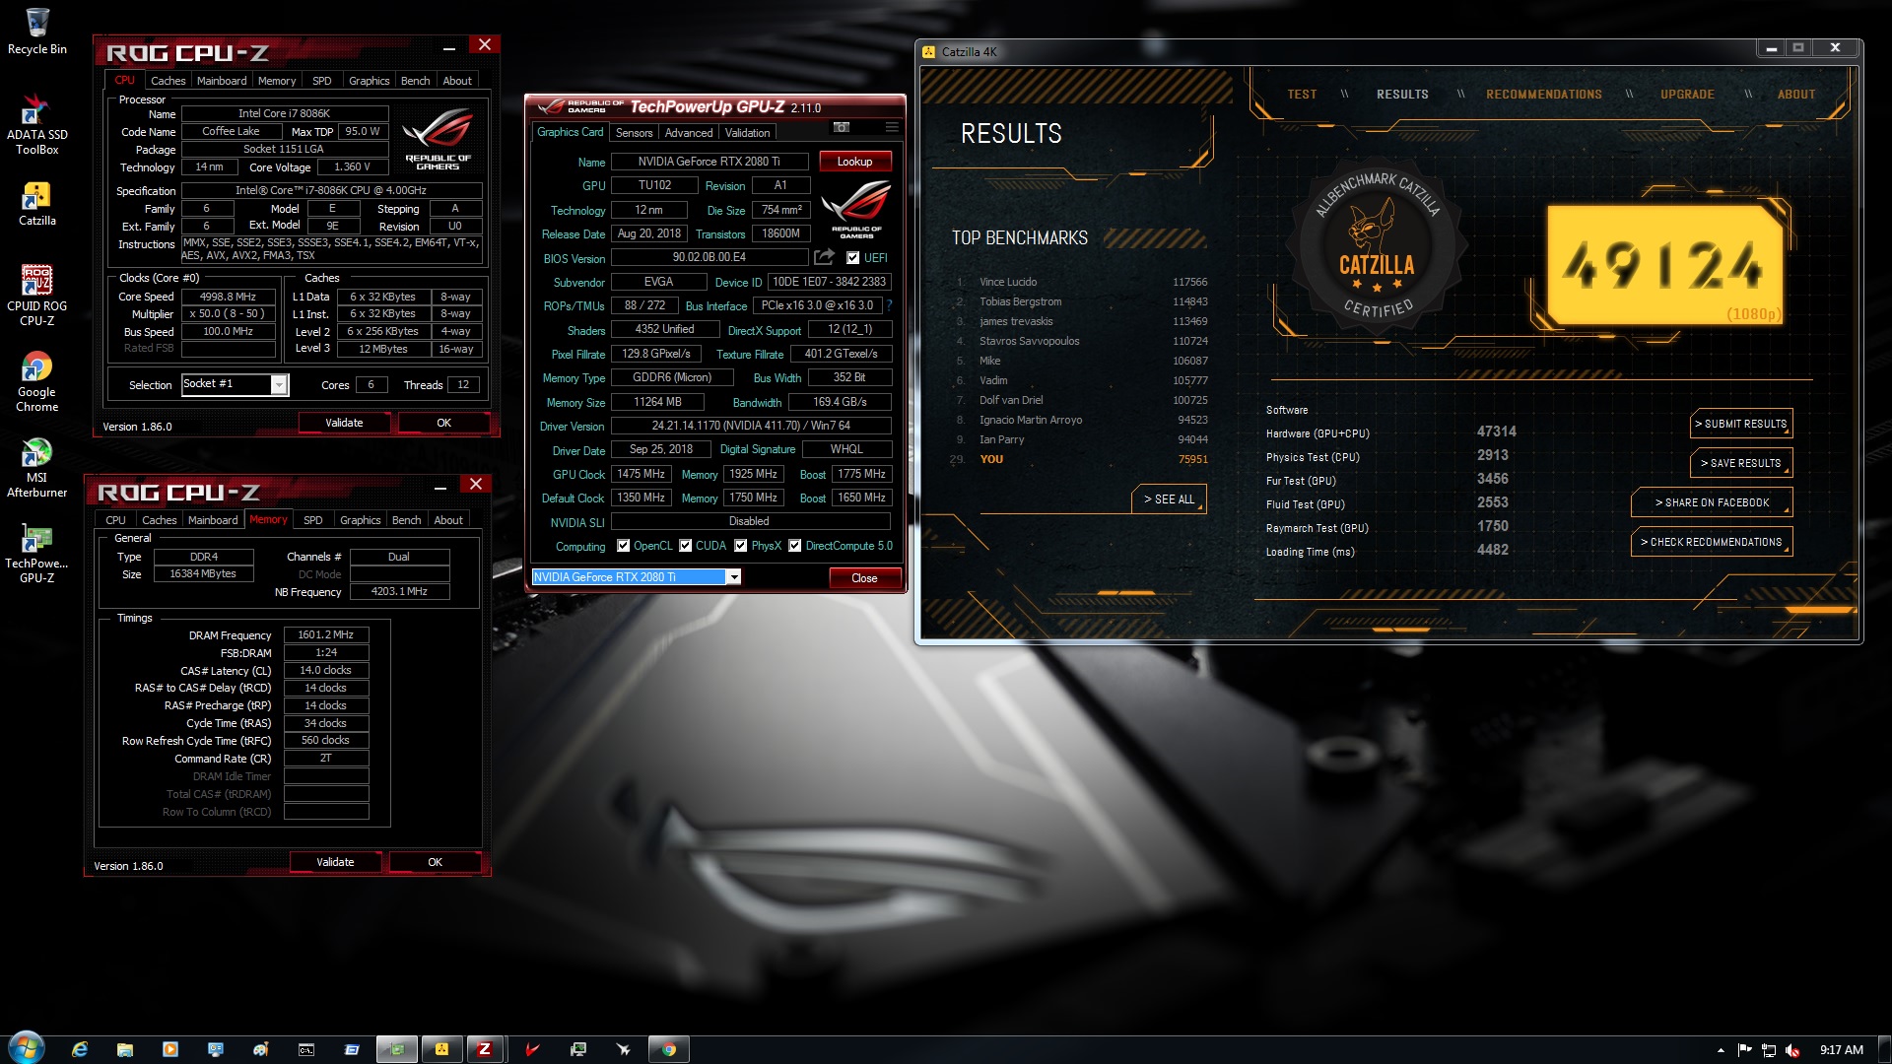
Task: Open network tray icon
Action: click(x=1769, y=1050)
